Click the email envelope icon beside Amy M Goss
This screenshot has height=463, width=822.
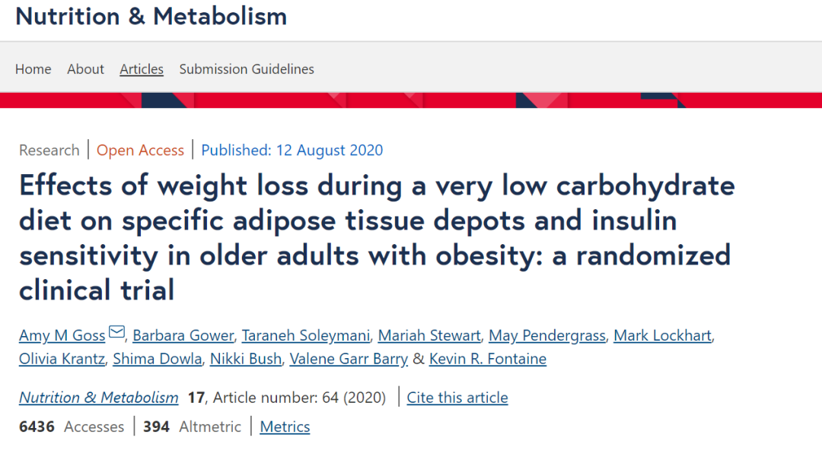pyautogui.click(x=117, y=332)
